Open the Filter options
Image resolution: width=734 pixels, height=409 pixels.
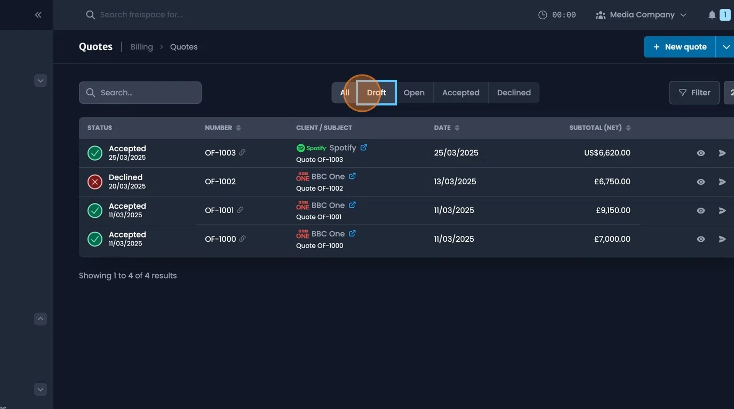coord(694,92)
